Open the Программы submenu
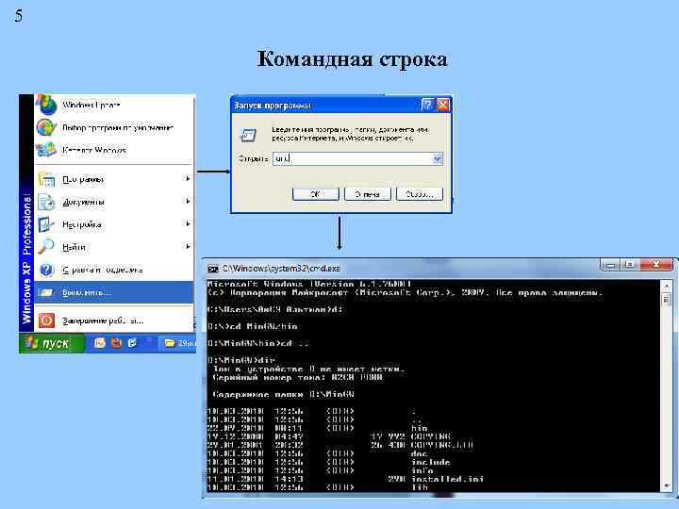The image size is (679, 509). coord(114,179)
